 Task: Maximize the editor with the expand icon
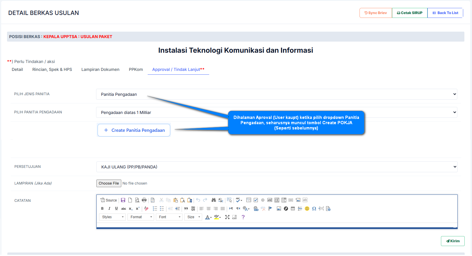tap(227, 217)
